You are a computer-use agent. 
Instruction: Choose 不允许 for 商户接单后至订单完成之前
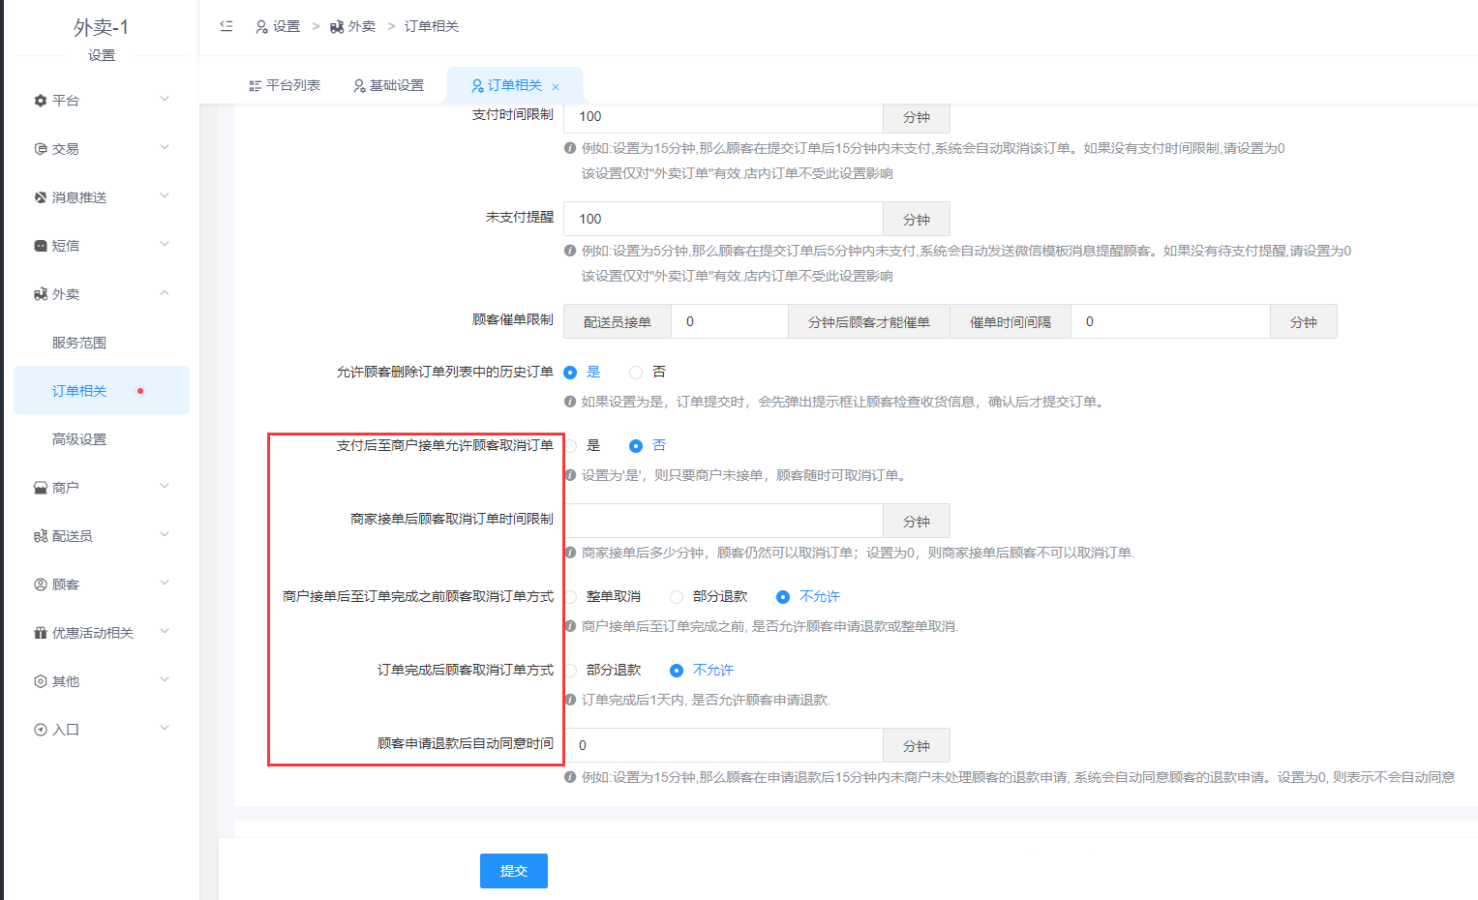coord(783,597)
